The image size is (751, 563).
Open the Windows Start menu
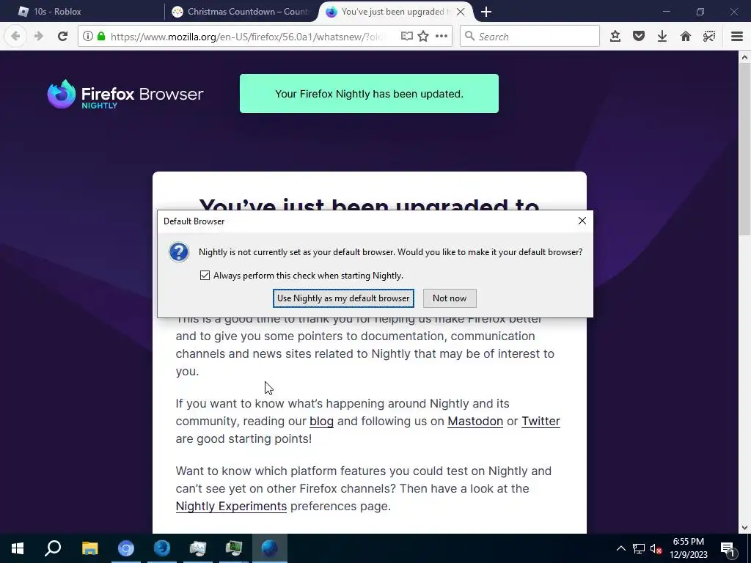coord(18,548)
